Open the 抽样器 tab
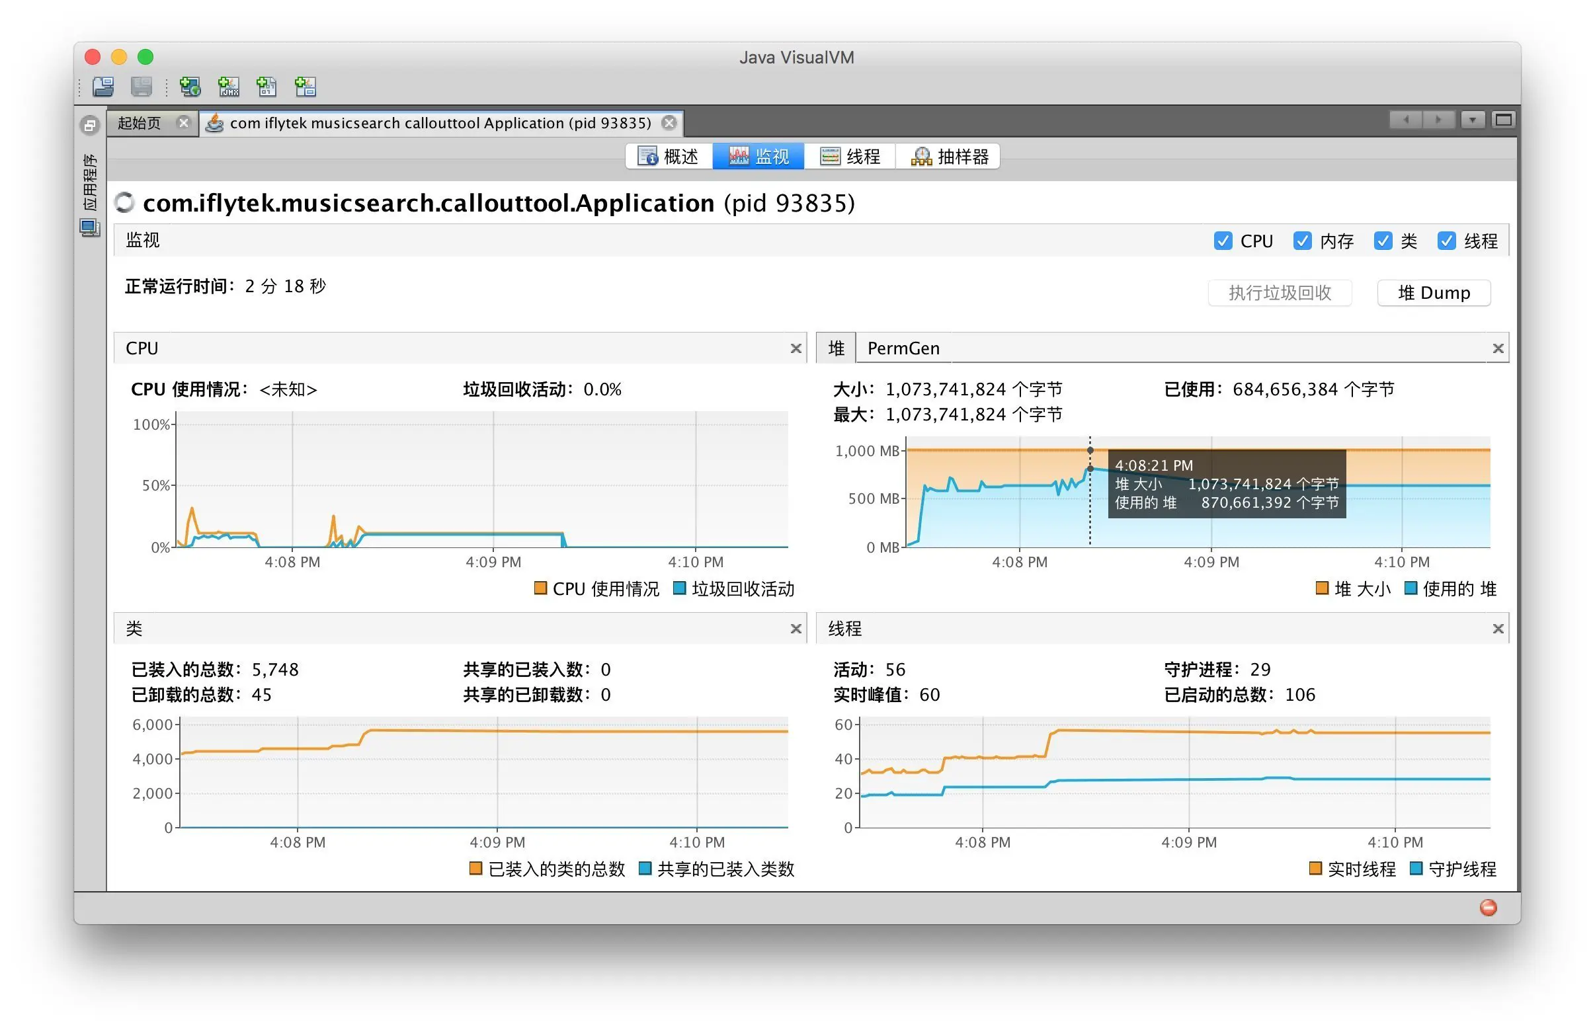This screenshot has height=1030, width=1595. tap(950, 157)
